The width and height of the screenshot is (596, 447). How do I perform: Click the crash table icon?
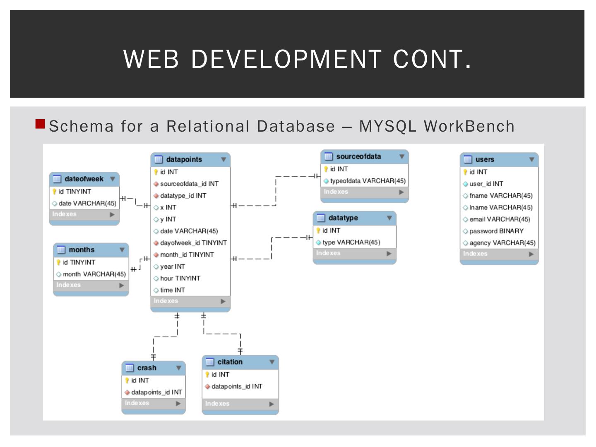click(130, 368)
